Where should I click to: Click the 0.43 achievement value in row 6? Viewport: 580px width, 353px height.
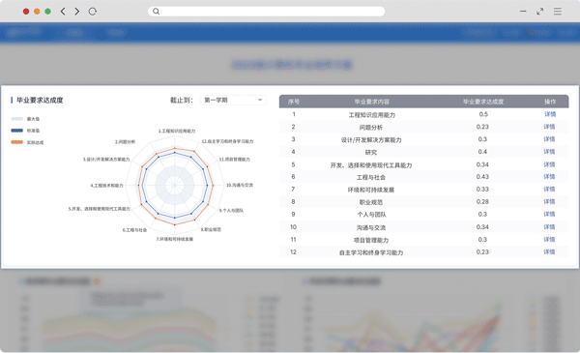click(482, 177)
